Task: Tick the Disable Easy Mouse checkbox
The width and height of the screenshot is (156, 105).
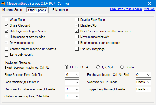Action: (77, 20)
